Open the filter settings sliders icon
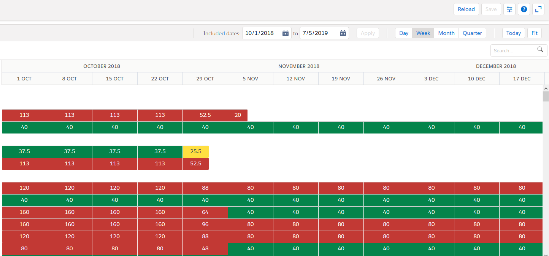This screenshot has height=256, width=549. (x=509, y=9)
